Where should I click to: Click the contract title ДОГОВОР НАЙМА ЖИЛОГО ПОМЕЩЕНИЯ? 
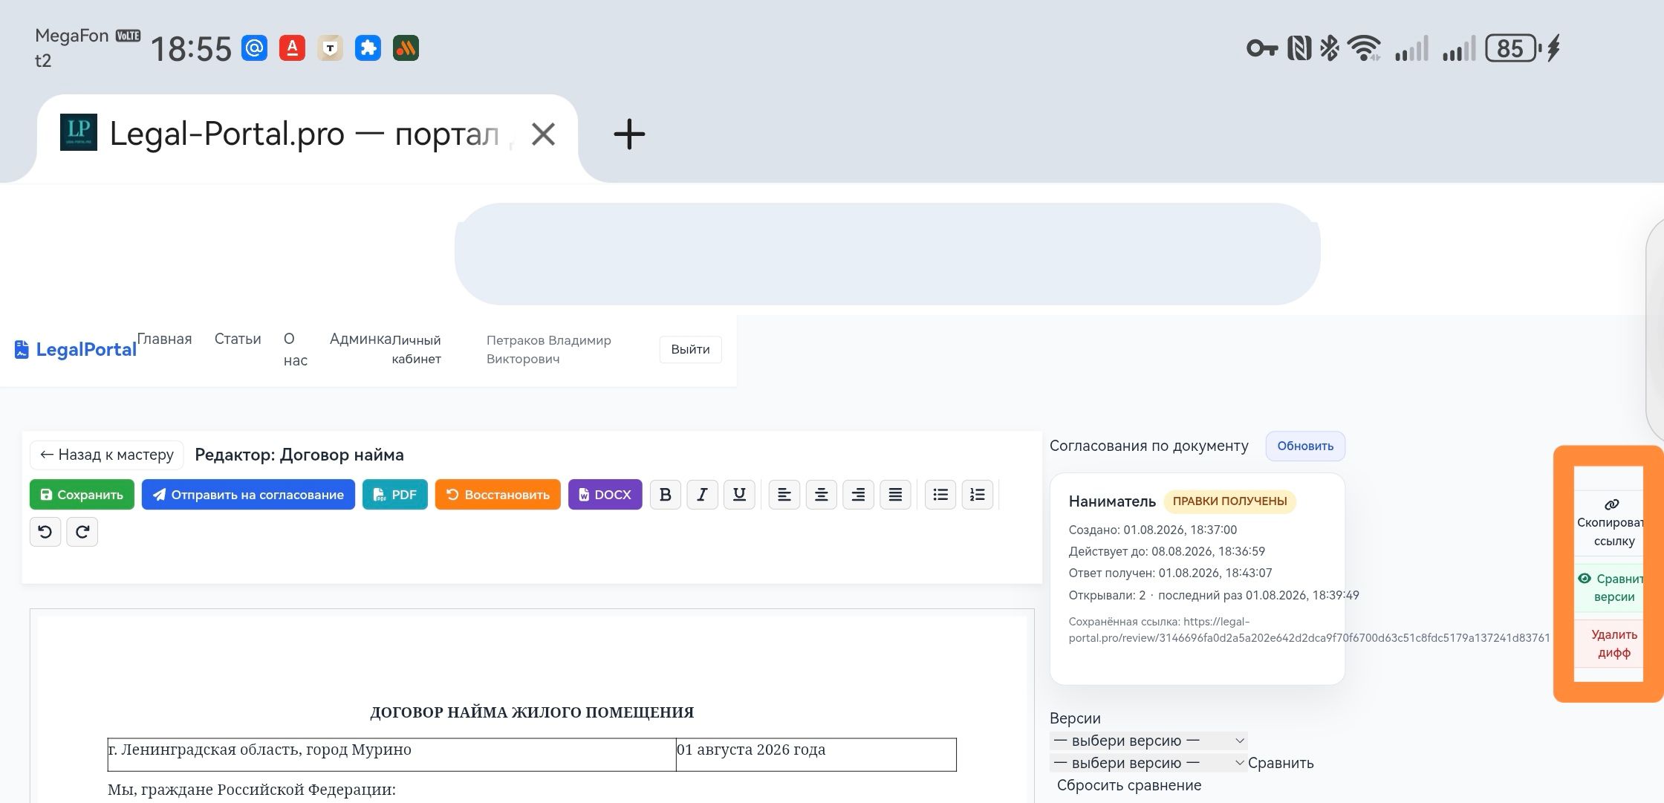[532, 712]
